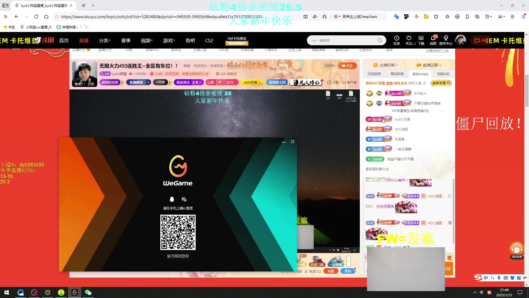Open the reader mode book icon in address bar

306,17
